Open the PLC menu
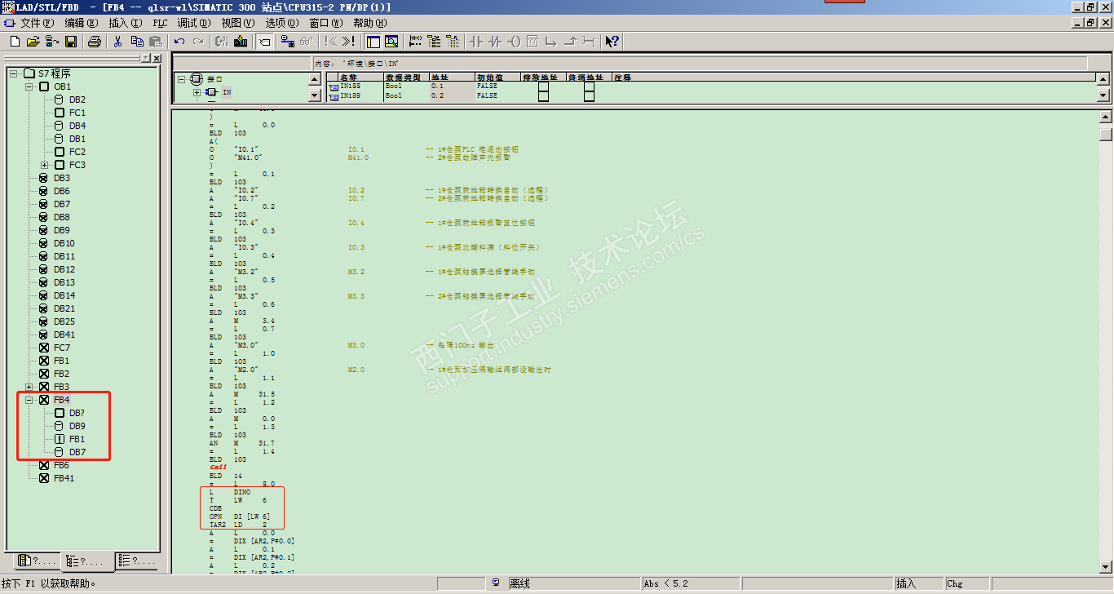This screenshot has height=594, width=1114. tap(160, 23)
